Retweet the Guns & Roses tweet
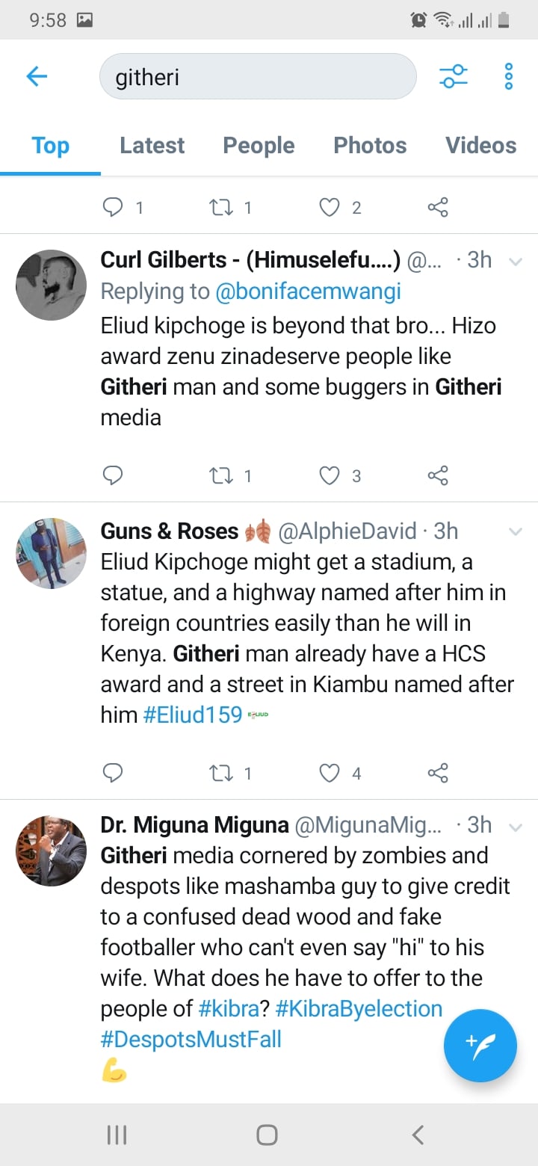Viewport: 538px width, 1166px height. [x=221, y=773]
